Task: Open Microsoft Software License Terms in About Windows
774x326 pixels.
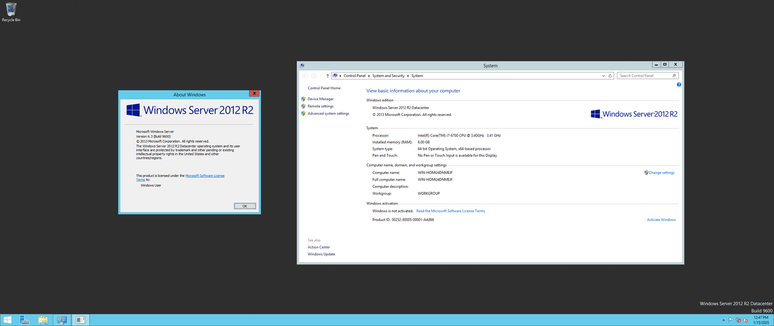Action: (x=205, y=176)
